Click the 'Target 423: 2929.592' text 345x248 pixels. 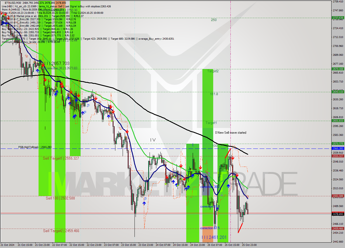(95, 39)
